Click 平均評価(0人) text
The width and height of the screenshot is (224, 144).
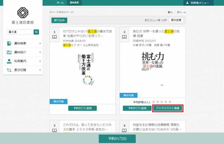pyautogui.click(x=142, y=102)
